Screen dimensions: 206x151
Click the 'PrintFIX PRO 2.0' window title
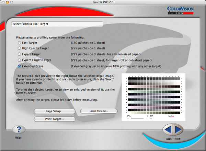click(x=103, y=2)
